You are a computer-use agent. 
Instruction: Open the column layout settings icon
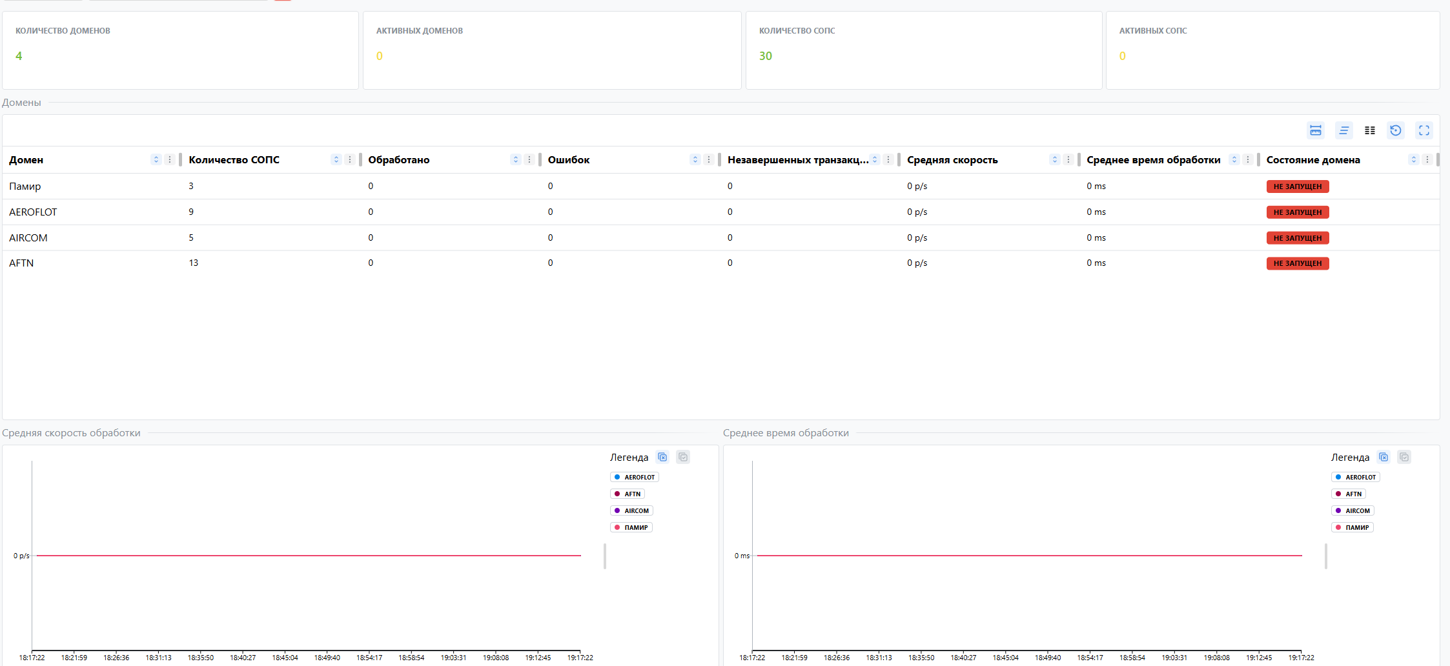(x=1369, y=130)
